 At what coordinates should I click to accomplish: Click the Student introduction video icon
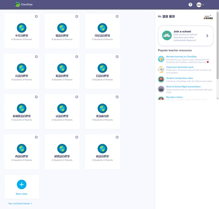pos(161,79)
